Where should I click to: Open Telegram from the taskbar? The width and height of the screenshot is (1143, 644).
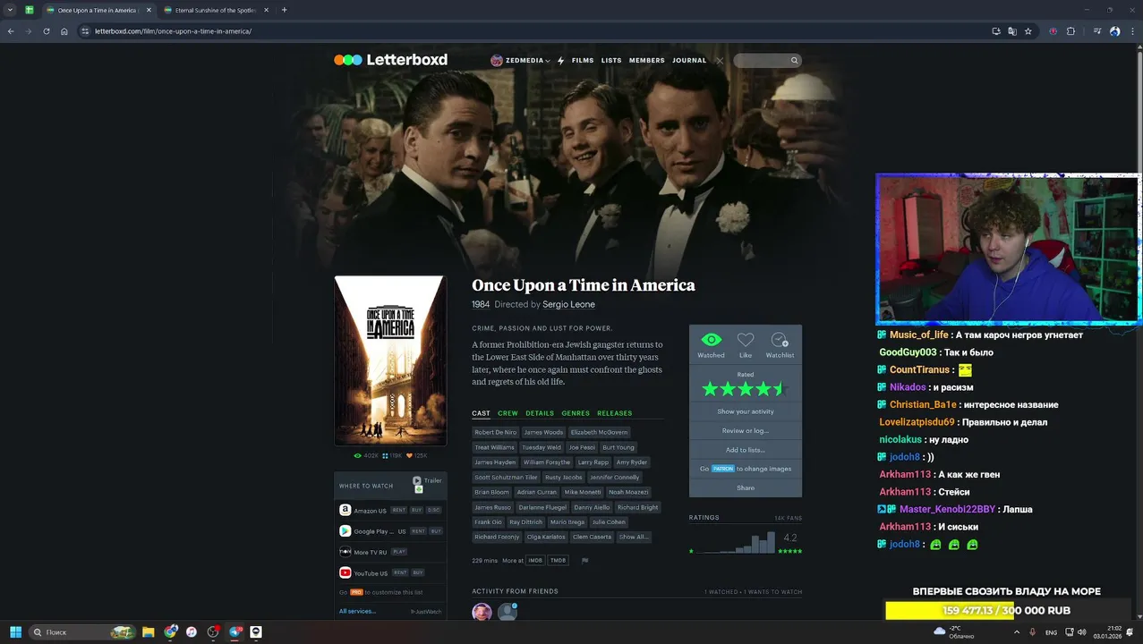tap(235, 631)
